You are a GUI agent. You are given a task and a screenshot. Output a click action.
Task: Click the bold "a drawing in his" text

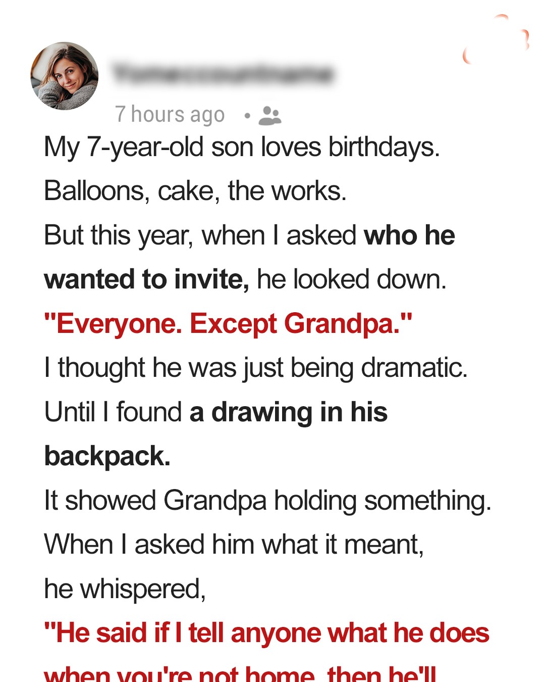[288, 412]
